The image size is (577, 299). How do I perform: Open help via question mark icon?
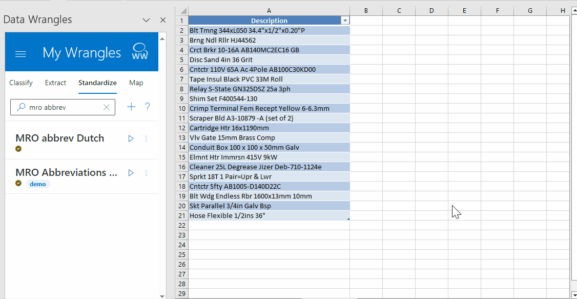(x=147, y=107)
